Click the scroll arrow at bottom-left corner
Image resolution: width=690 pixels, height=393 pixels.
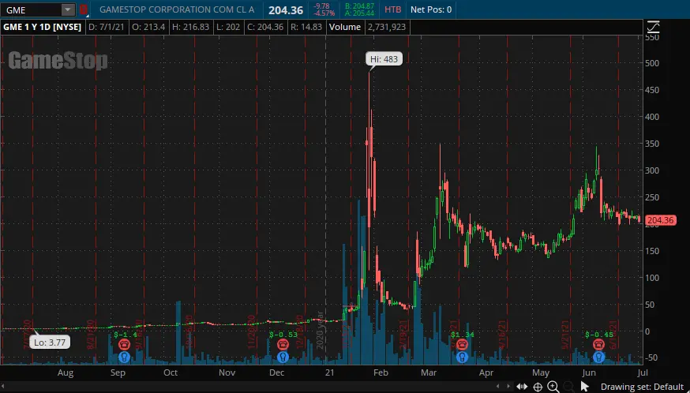(x=2, y=387)
